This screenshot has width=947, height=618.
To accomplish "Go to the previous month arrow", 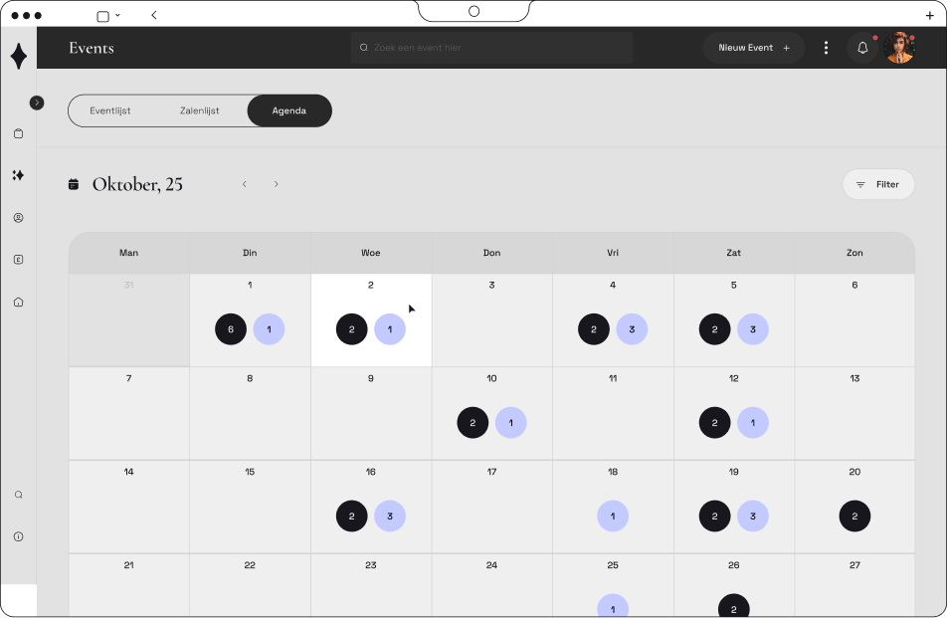I will point(245,184).
